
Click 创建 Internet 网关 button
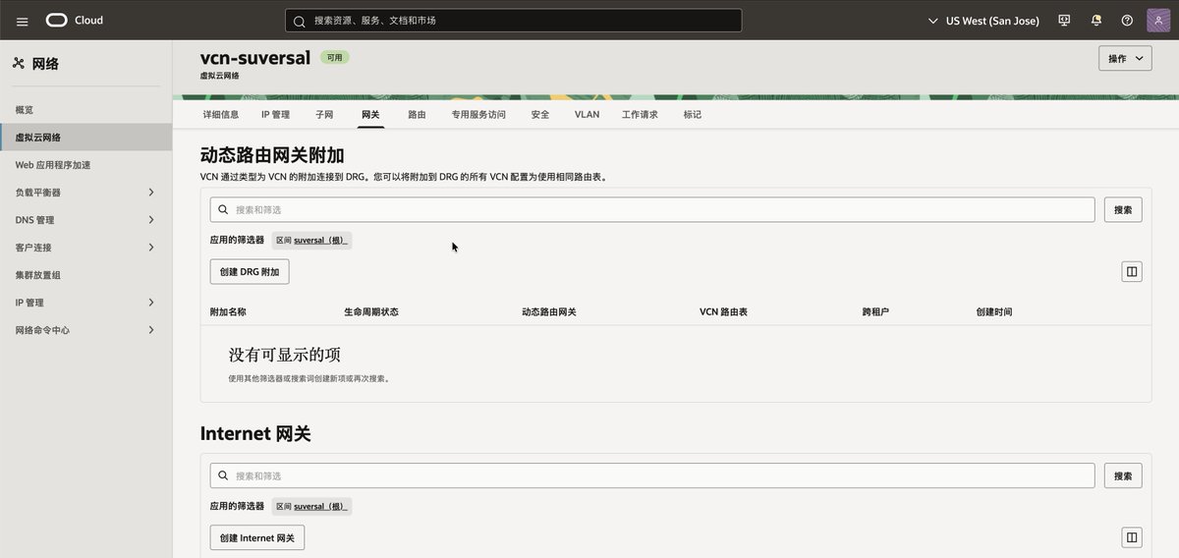tap(257, 537)
